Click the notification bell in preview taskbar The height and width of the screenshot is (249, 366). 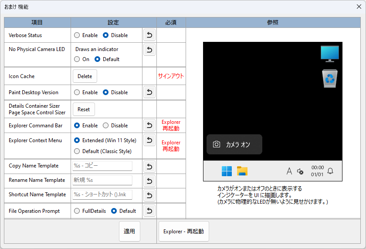330,171
